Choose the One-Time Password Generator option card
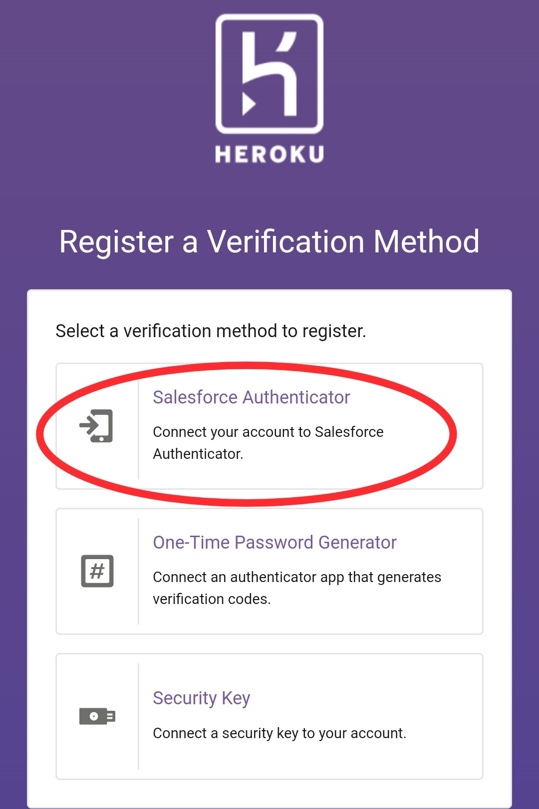 tap(269, 571)
